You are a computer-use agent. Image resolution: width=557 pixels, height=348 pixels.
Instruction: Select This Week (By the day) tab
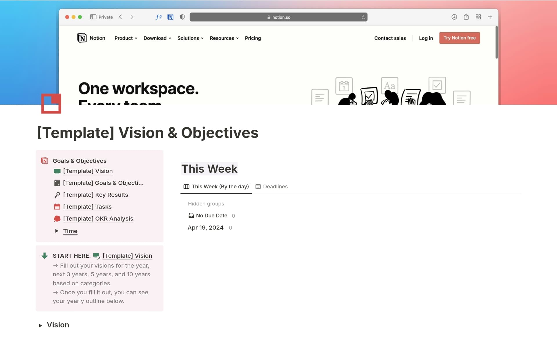(x=216, y=187)
